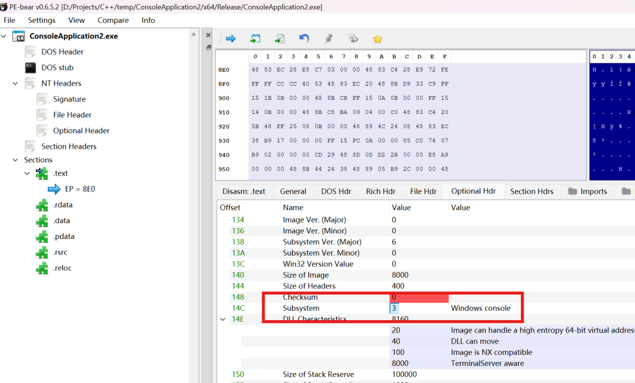Click the .text section puzzle icon
The width and height of the screenshot is (635, 383).
tap(42, 173)
